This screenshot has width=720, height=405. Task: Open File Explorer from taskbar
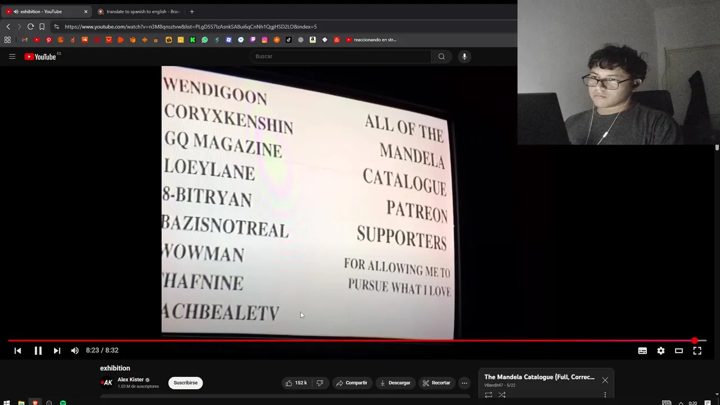click(x=21, y=403)
